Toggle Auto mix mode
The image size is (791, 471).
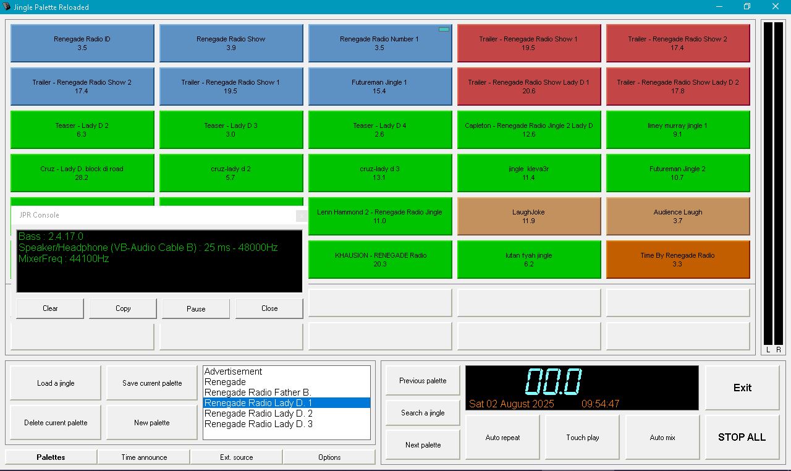pyautogui.click(x=662, y=438)
